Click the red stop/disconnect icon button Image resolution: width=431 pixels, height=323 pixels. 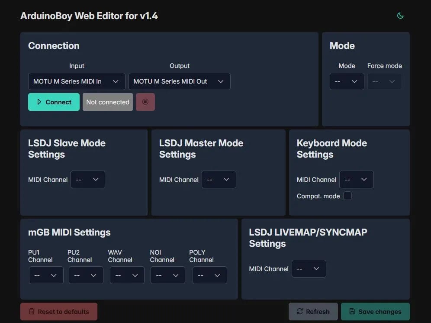point(145,102)
